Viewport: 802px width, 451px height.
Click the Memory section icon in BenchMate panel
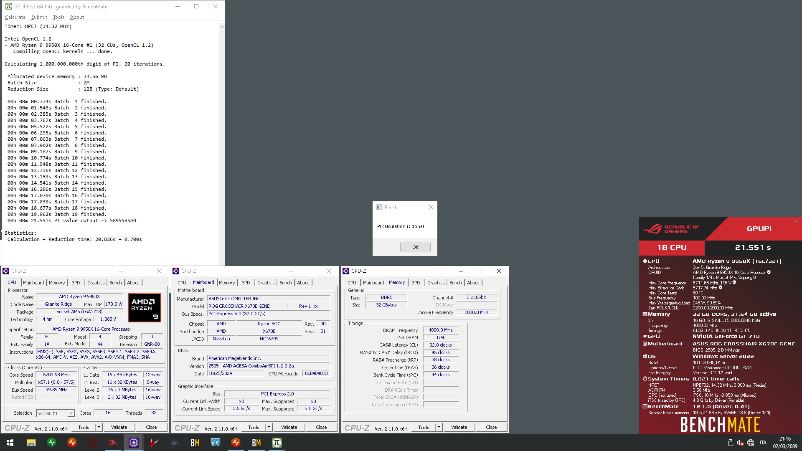tap(645, 314)
